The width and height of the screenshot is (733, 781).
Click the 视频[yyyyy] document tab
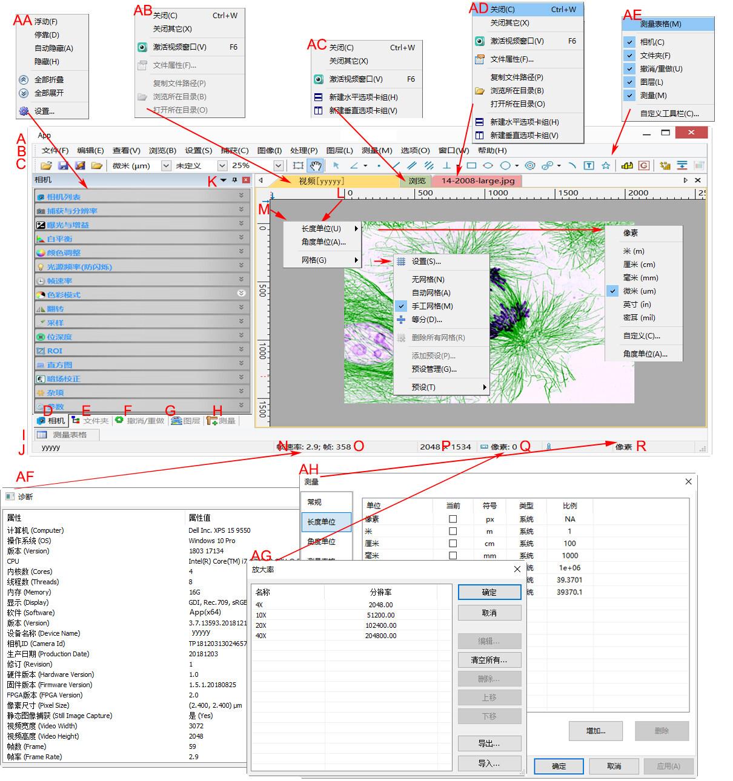(x=333, y=181)
